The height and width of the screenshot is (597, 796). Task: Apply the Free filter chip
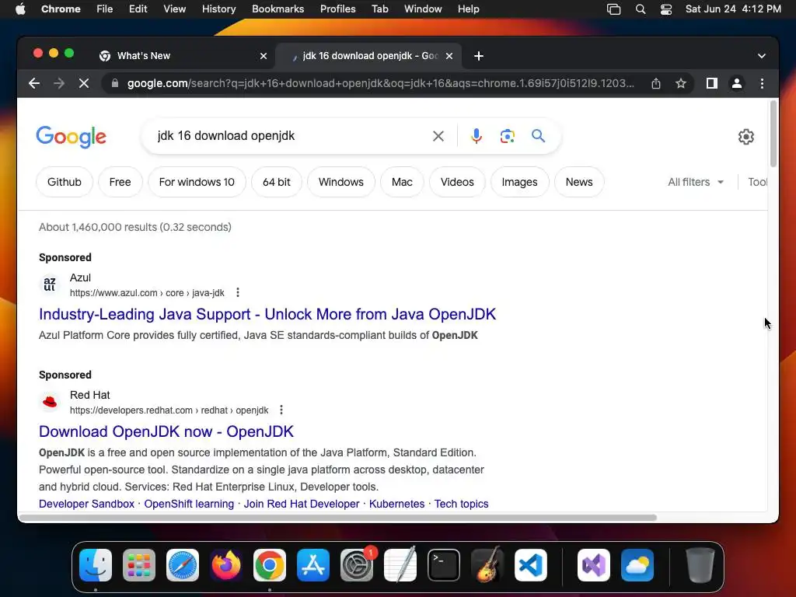(x=120, y=182)
